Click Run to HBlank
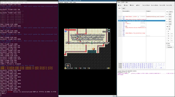 [x=155, y=5]
